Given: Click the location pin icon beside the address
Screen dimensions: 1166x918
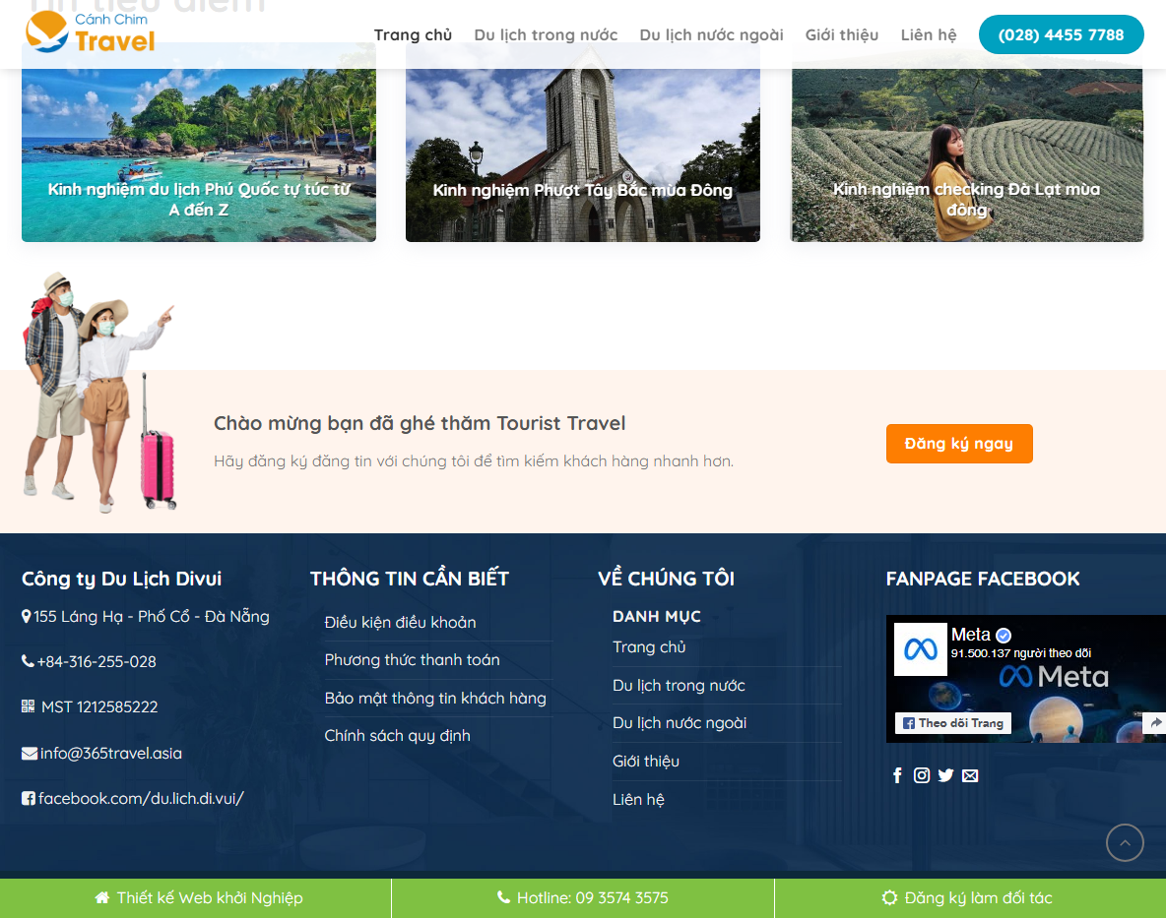Looking at the screenshot, I should tap(26, 616).
